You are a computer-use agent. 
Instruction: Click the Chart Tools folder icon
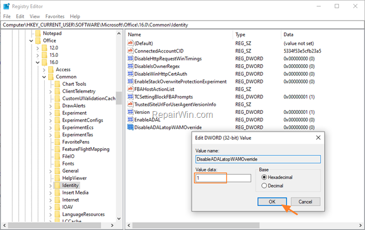coord(58,84)
